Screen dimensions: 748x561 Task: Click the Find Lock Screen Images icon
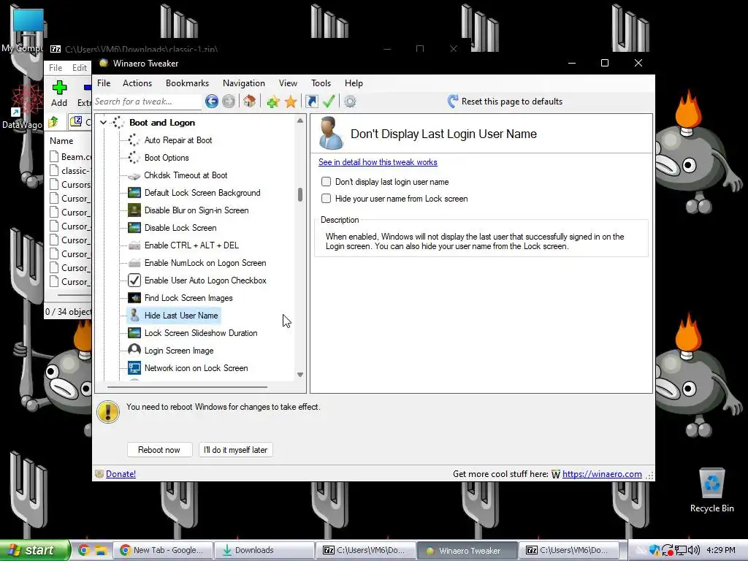tap(134, 298)
